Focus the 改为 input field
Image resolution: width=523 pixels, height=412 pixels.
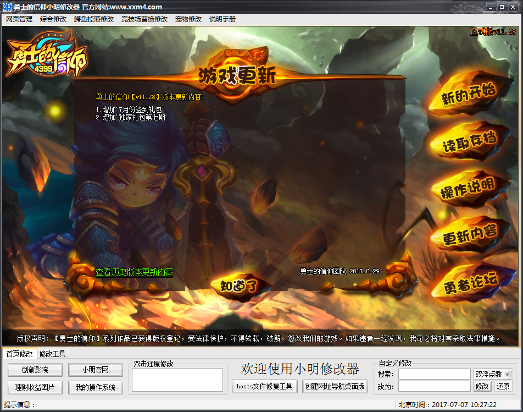[x=434, y=386]
